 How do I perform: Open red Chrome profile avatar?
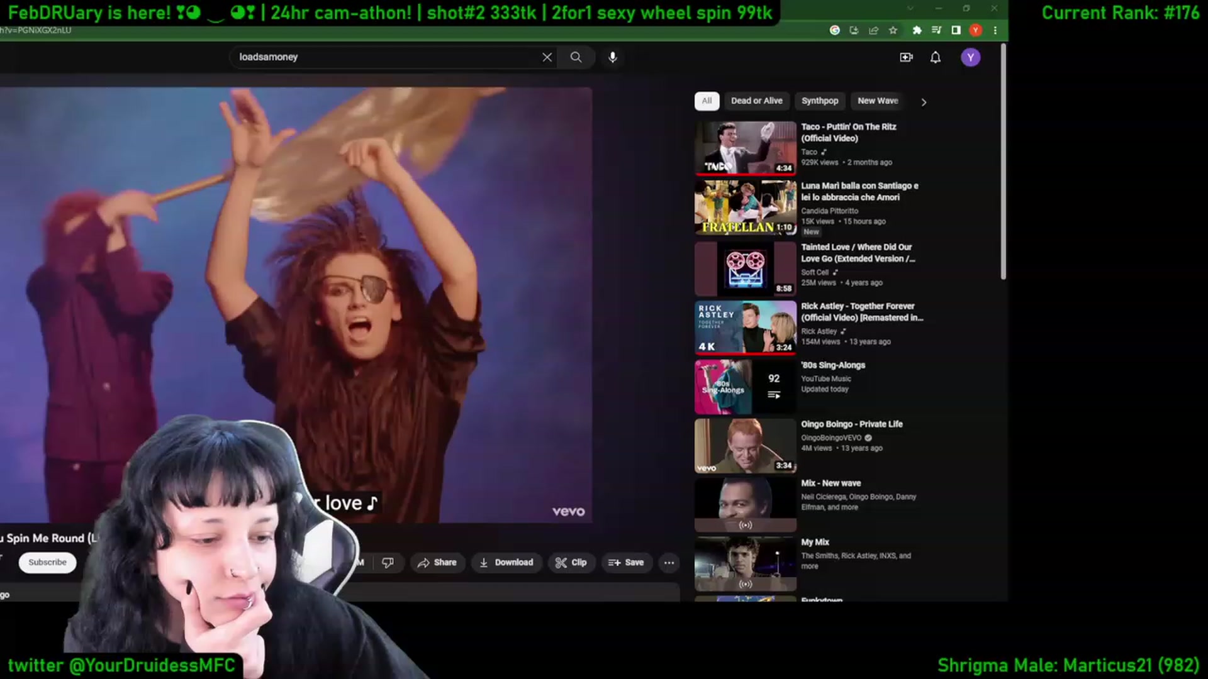point(975,30)
